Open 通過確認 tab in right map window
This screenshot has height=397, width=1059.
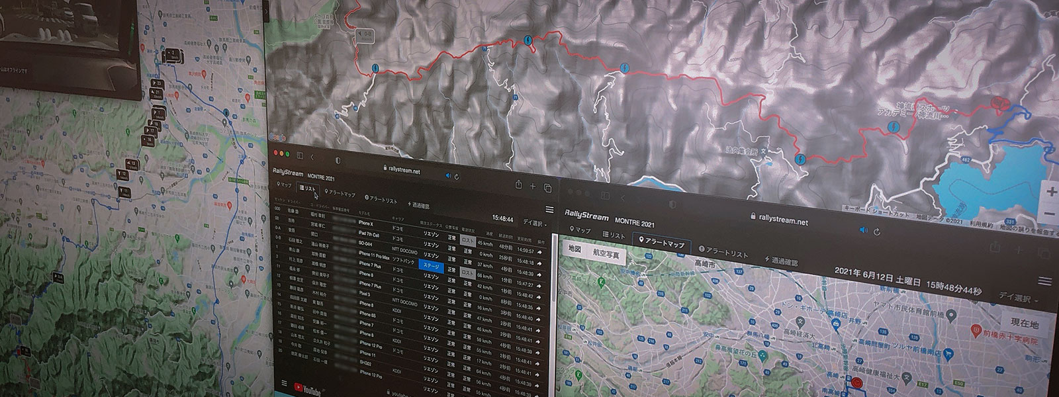[x=782, y=260]
